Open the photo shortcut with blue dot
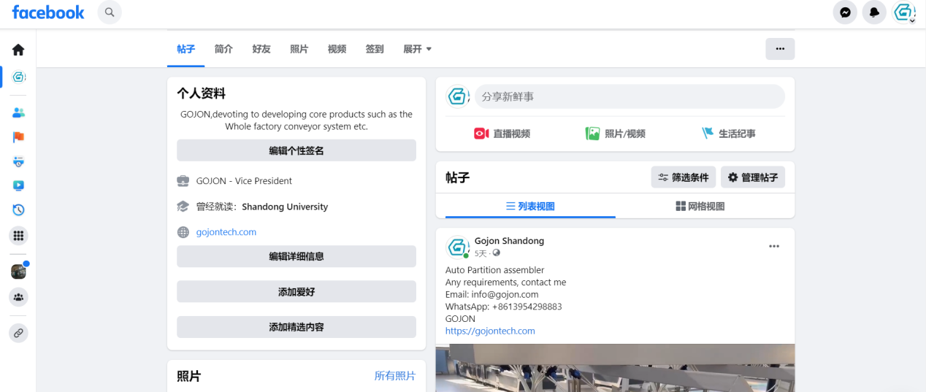Image resolution: width=926 pixels, height=392 pixels. [18, 272]
